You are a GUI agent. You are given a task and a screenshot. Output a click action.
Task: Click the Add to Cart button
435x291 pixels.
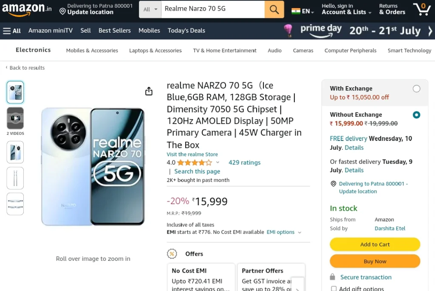[375, 244]
